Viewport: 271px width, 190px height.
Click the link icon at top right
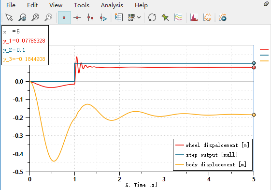coord(266,4)
